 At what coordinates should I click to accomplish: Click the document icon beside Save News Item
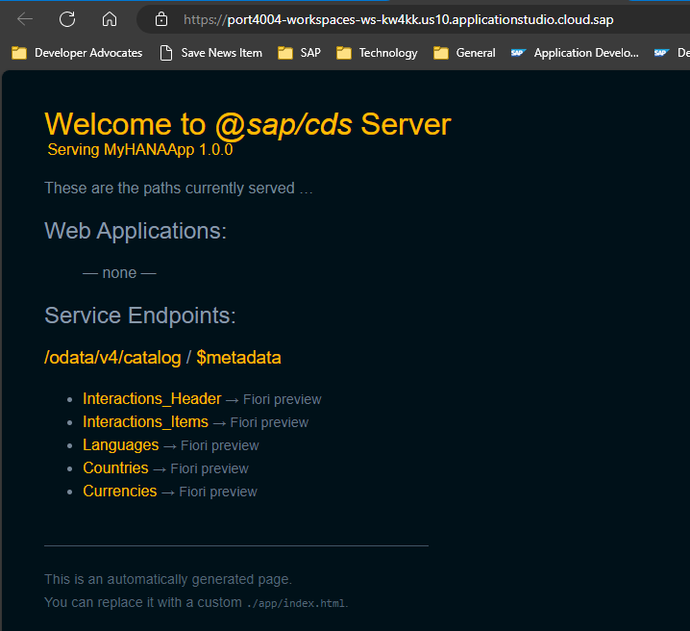click(166, 53)
